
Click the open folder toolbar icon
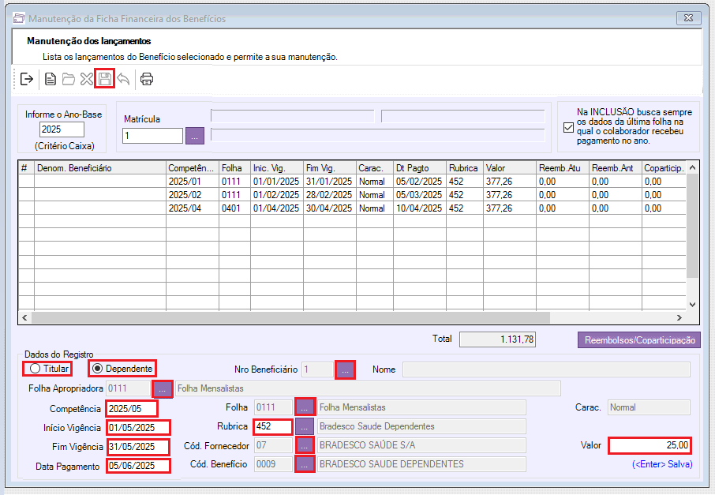click(x=69, y=79)
